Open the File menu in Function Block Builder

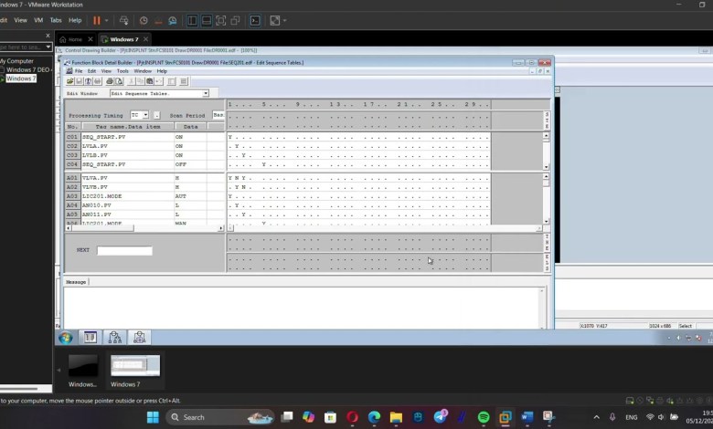click(79, 71)
